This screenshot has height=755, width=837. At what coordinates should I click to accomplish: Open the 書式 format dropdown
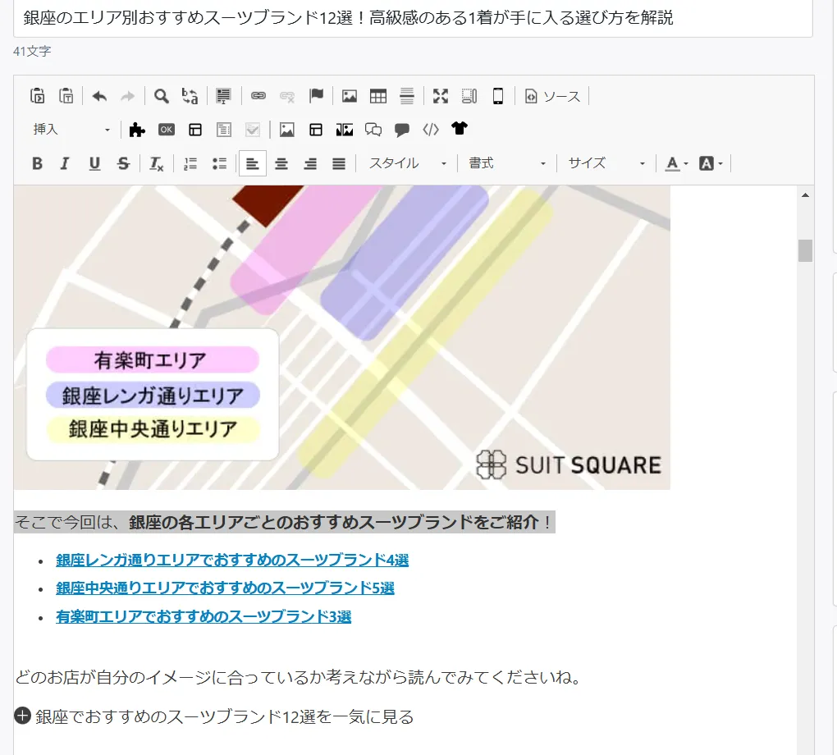507,163
